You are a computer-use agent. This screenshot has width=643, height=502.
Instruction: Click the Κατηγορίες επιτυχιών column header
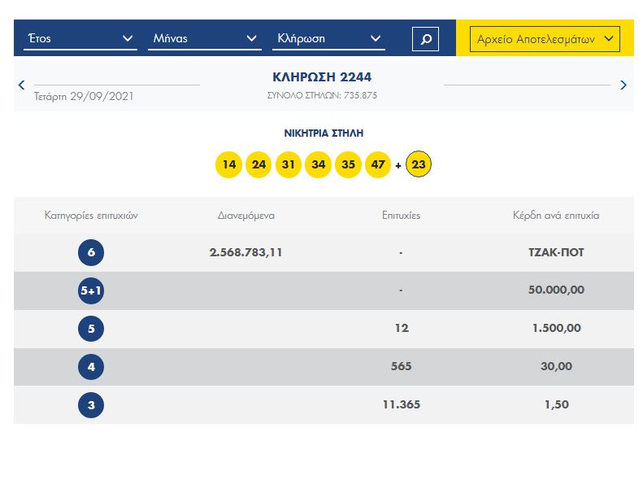(x=91, y=216)
